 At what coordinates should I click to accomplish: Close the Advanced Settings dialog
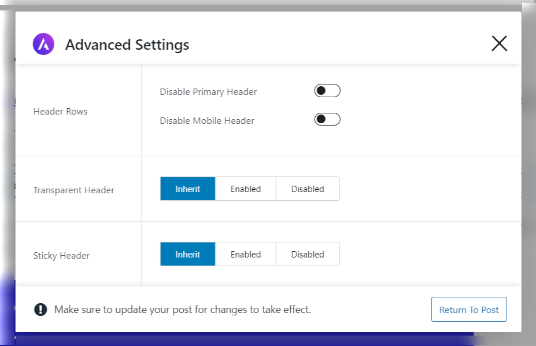pos(498,43)
